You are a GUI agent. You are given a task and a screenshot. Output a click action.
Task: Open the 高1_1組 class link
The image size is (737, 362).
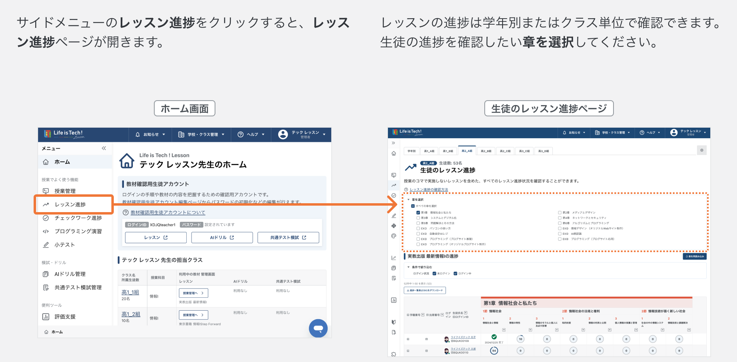coord(130,292)
